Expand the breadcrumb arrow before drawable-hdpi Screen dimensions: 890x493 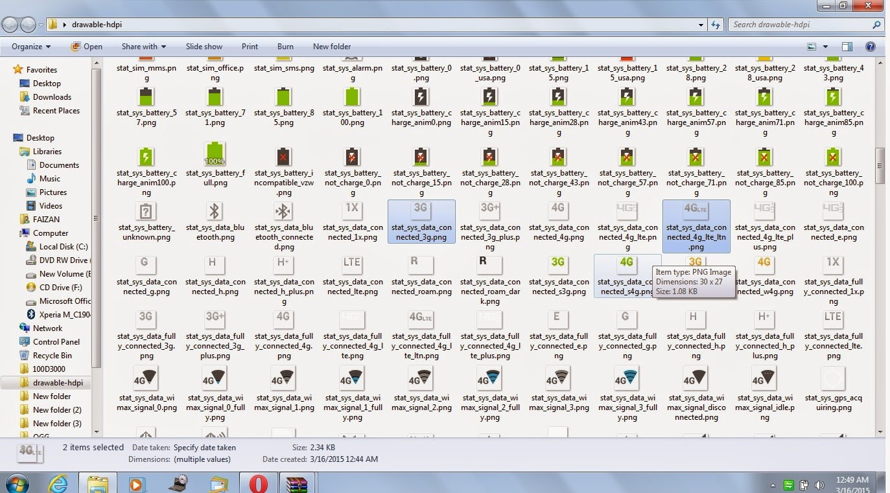point(65,25)
